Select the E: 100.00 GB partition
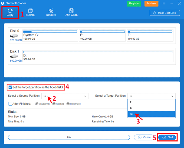Viewport: 184px width, 148px height. (102, 36)
